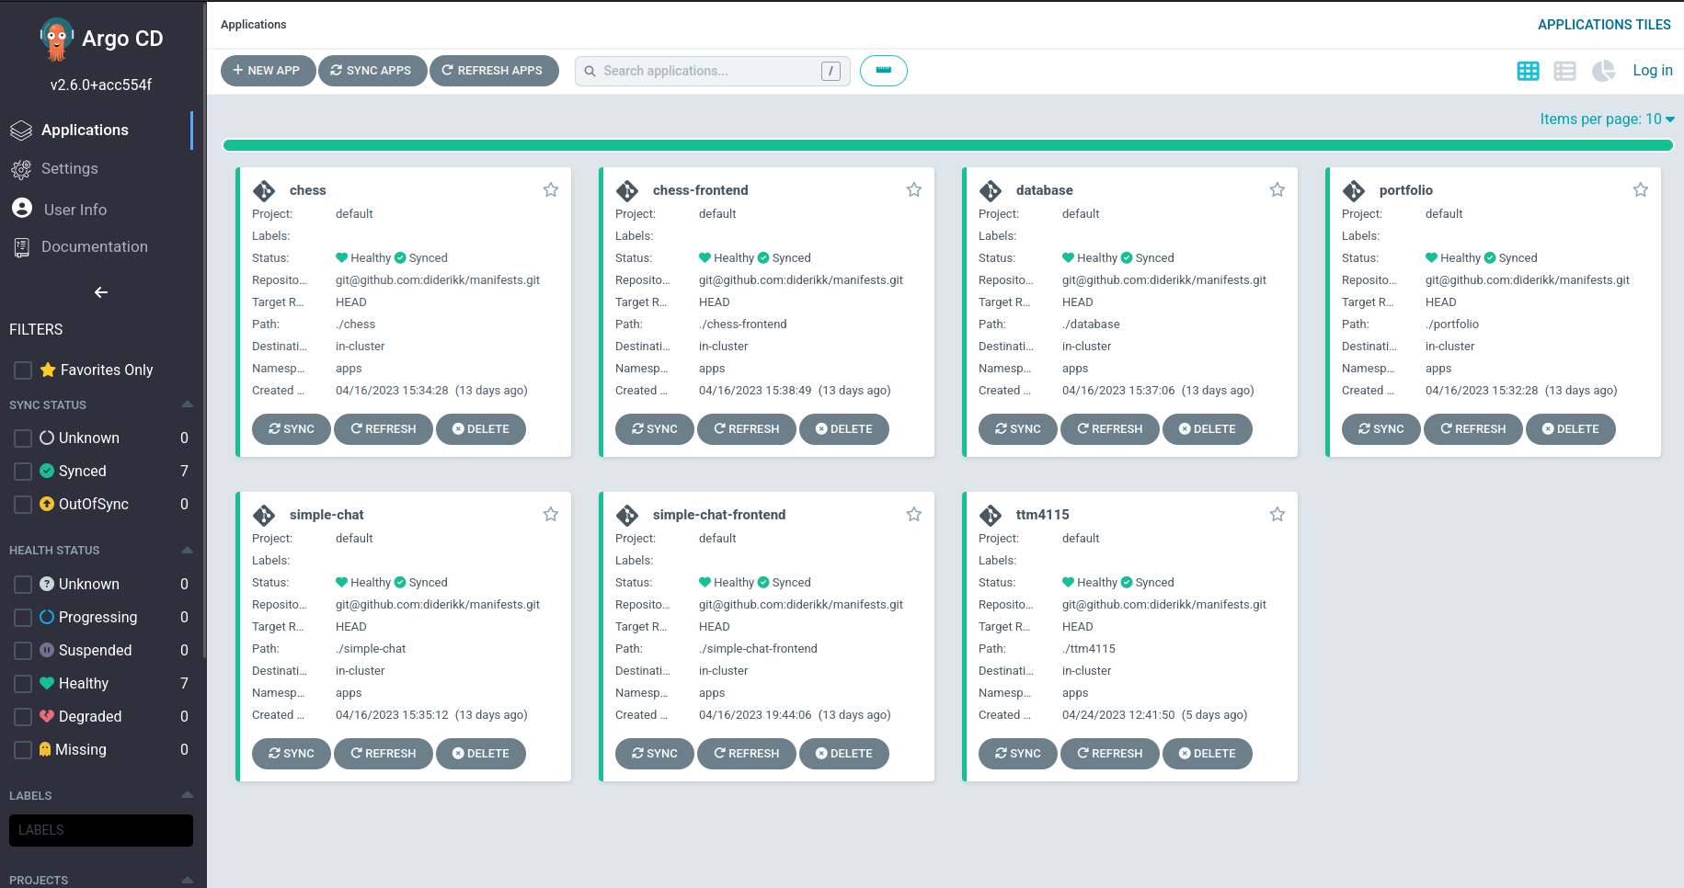
Task: Open Items per page dropdown
Action: point(1607,120)
